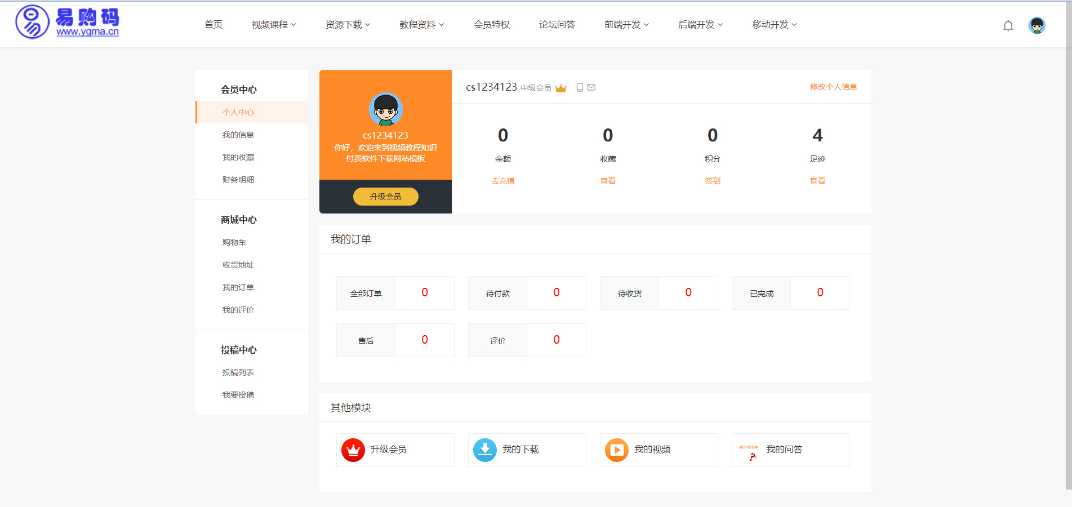Image resolution: width=1072 pixels, height=507 pixels.
Task: Click the large profile avatar on orange card
Action: pos(385,109)
